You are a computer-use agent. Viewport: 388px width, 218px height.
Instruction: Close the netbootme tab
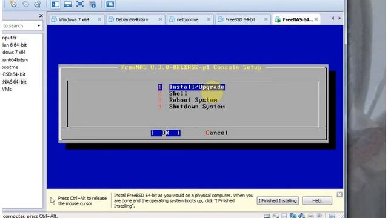click(x=209, y=19)
